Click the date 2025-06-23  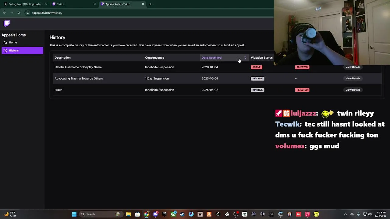coord(210,90)
